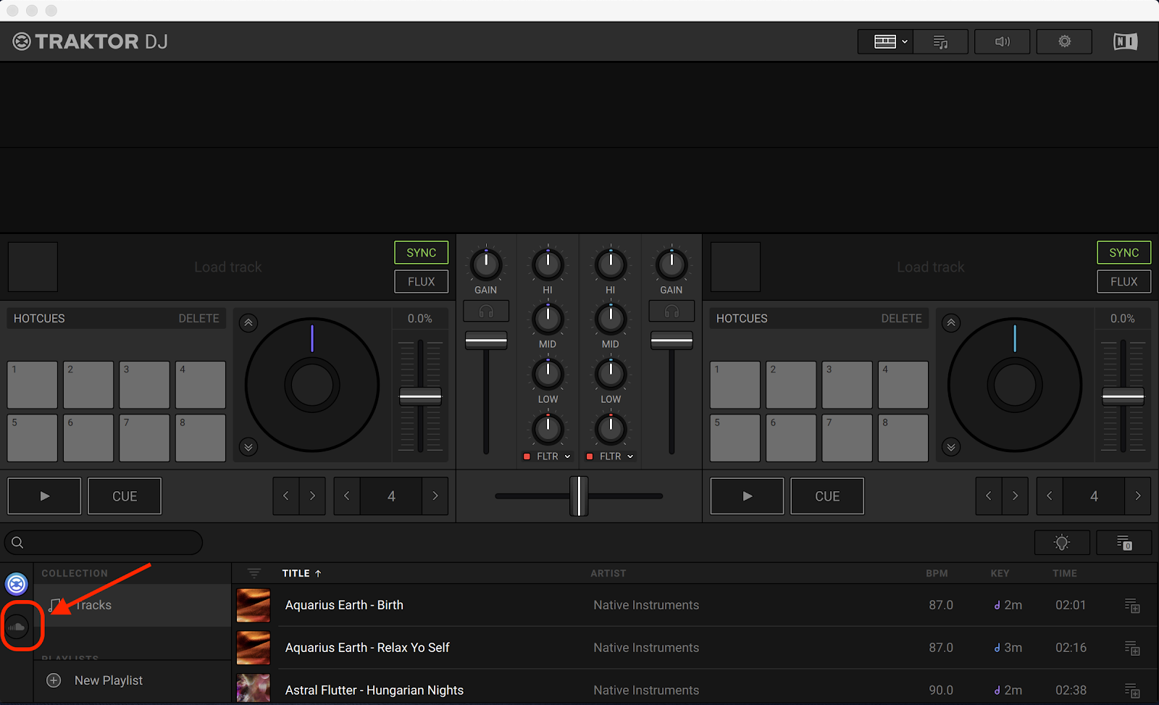Image resolution: width=1159 pixels, height=705 pixels.
Task: Select the SoundCloud sidebar icon
Action: point(17,626)
